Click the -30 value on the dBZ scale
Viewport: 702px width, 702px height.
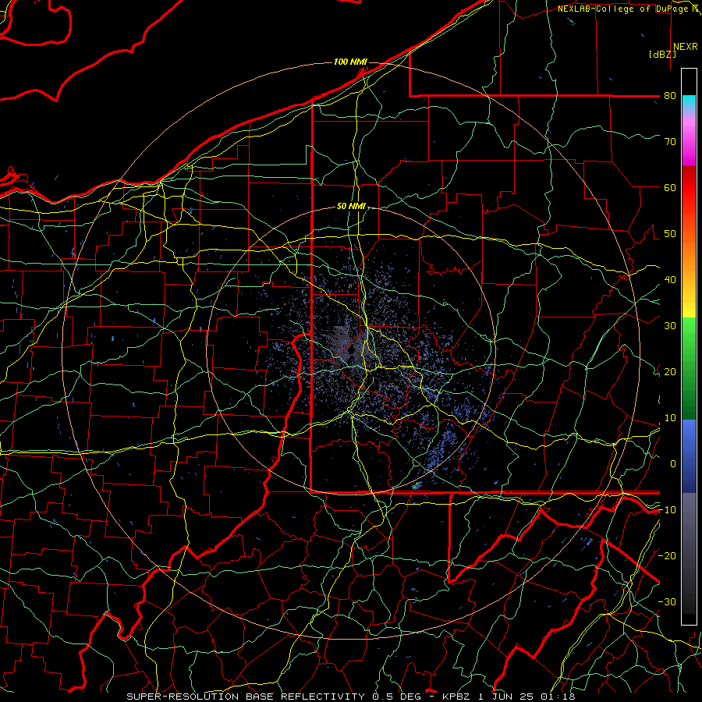click(x=667, y=602)
